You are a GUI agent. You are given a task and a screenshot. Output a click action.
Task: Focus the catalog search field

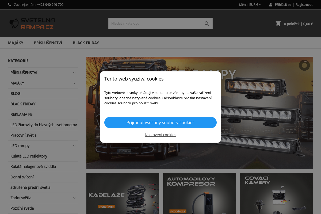tap(155, 24)
